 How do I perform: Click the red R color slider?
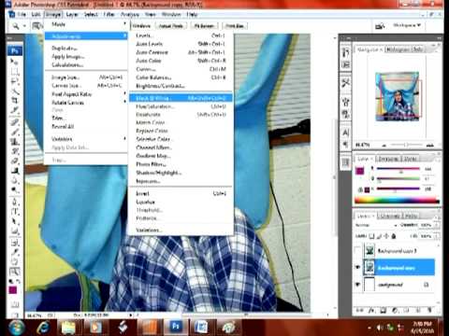(398, 169)
